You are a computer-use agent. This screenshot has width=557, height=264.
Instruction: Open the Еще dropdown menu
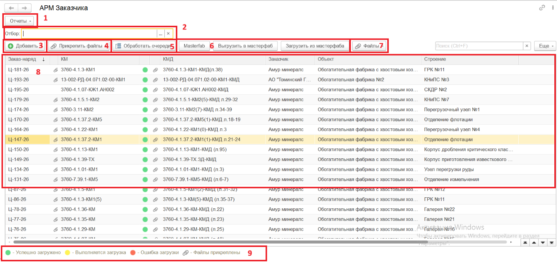click(x=545, y=46)
